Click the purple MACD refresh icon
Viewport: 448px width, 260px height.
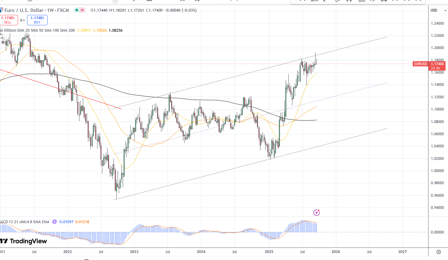[x=55, y=222]
